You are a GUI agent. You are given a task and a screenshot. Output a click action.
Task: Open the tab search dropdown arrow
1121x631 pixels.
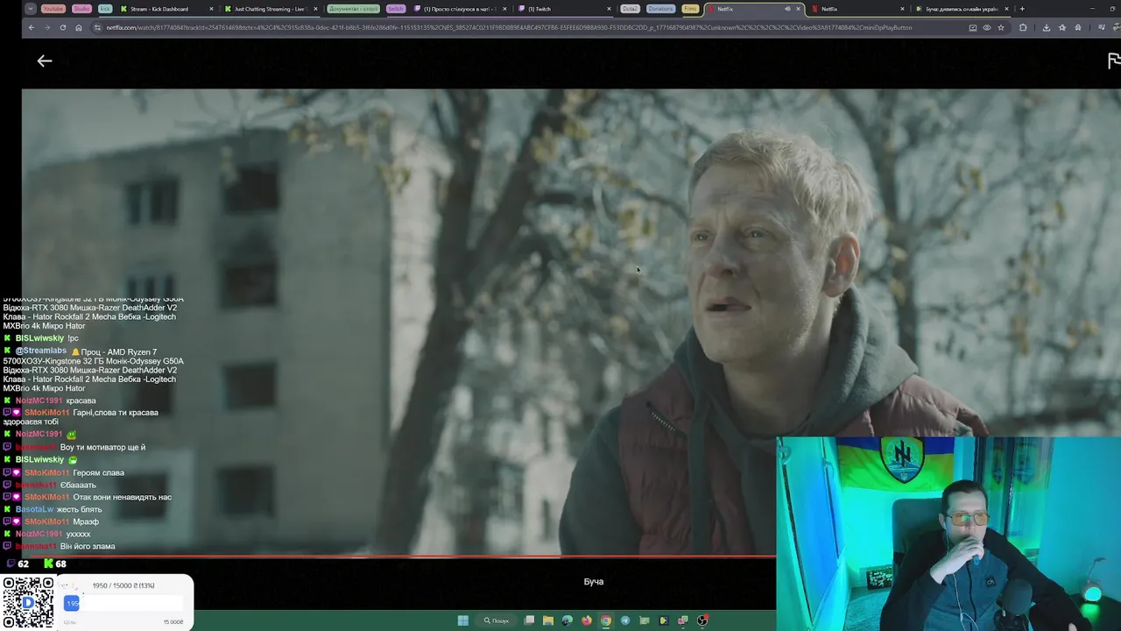[31, 9]
